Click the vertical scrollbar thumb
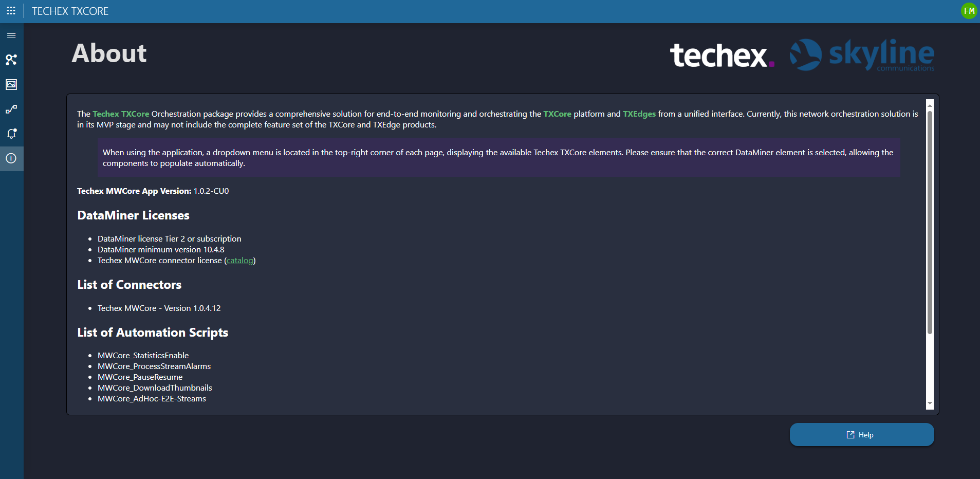 [930, 222]
